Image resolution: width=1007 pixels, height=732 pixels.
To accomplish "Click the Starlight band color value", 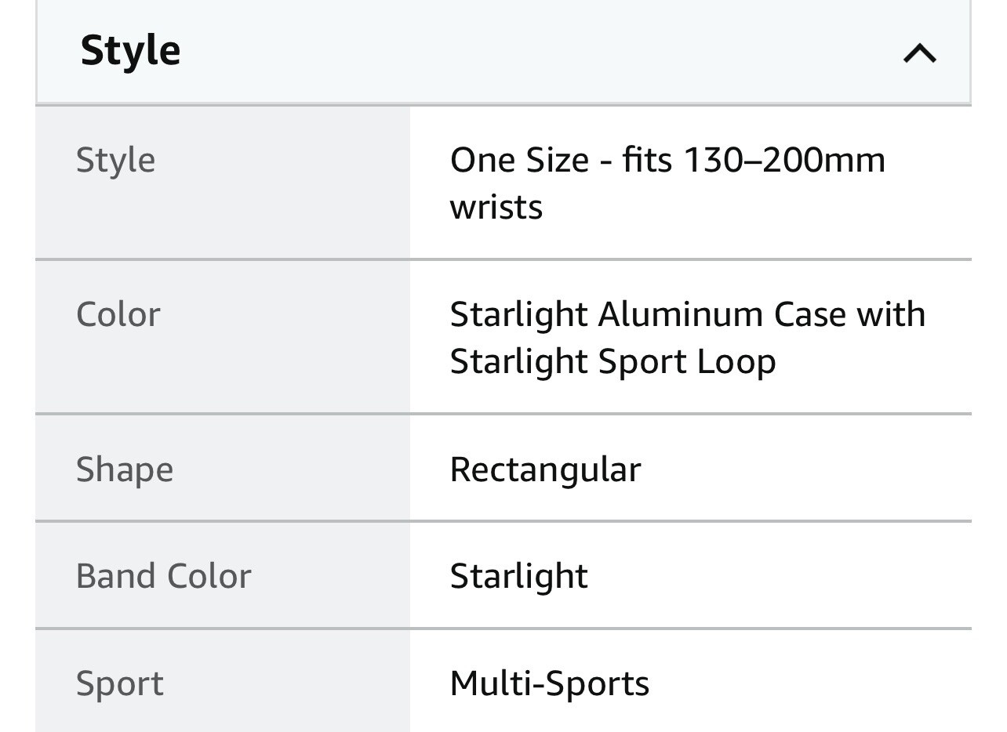I will click(x=518, y=576).
